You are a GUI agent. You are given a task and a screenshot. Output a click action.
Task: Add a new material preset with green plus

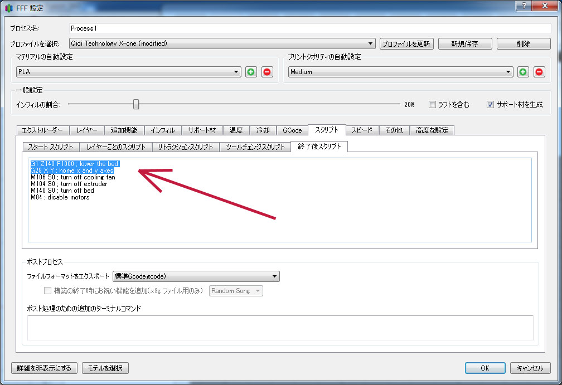[x=251, y=72]
